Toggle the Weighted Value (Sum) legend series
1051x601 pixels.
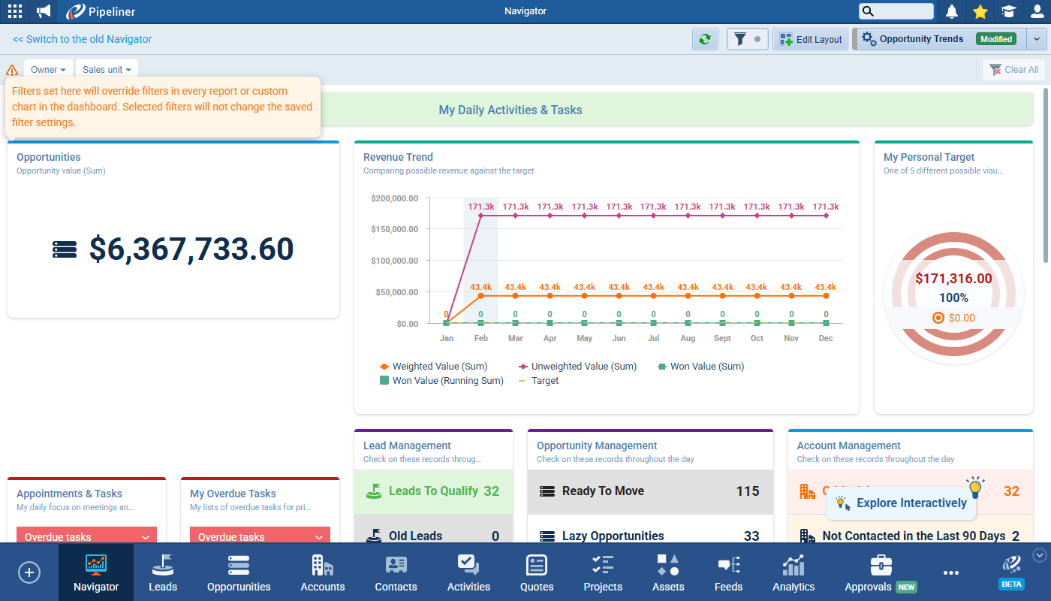coord(439,367)
